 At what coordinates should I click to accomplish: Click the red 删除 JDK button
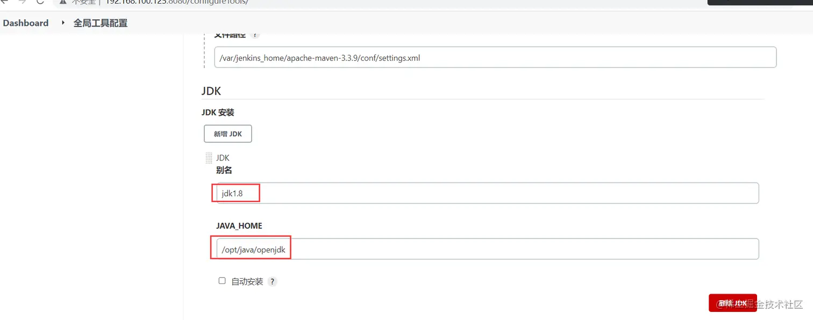pos(732,303)
